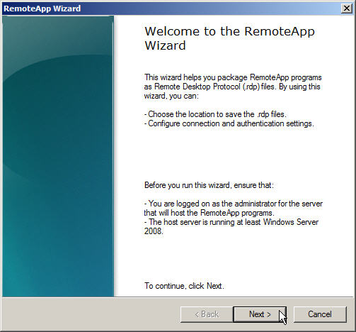Image resolution: width=356 pixels, height=332 pixels.
Task: Click "To continue, click Next." text
Action: (184, 286)
